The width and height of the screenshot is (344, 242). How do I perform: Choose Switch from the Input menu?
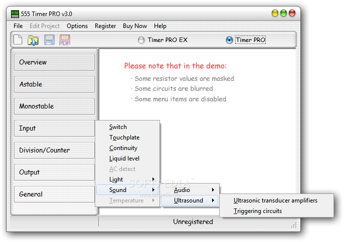coord(127,127)
